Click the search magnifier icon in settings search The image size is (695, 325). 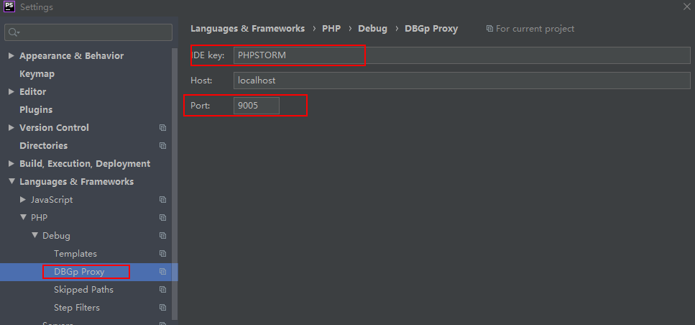click(x=14, y=32)
